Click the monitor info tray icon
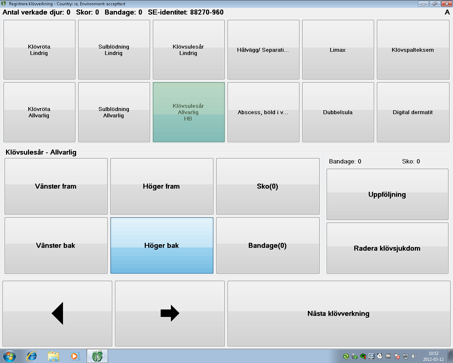The height and width of the screenshot is (363, 453). tap(372, 356)
